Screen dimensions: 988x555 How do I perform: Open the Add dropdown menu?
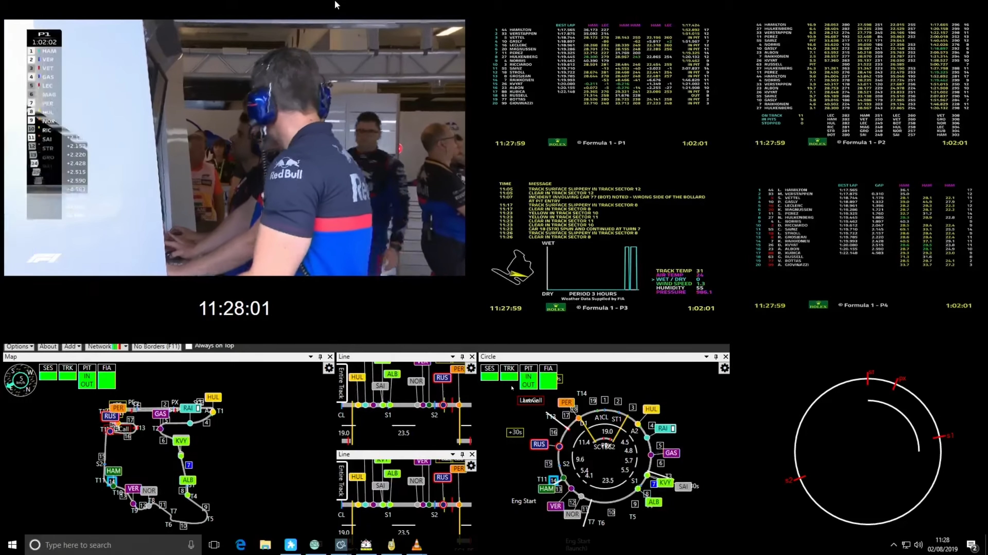(x=72, y=346)
